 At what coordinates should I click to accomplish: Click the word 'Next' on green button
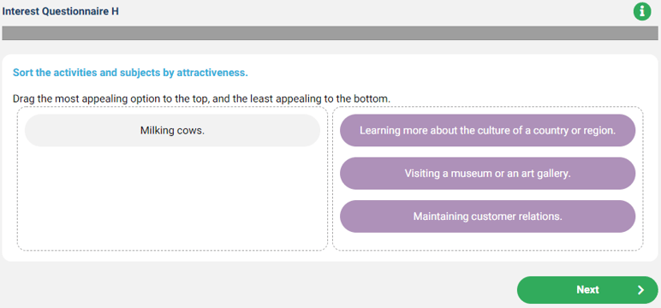coord(587,290)
